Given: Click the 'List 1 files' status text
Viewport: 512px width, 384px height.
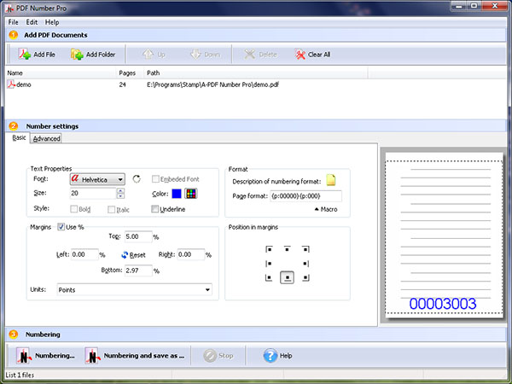Looking at the screenshot, I should point(20,375).
